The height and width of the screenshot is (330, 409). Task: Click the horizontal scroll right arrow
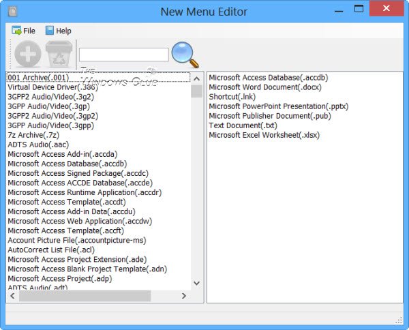184,296
